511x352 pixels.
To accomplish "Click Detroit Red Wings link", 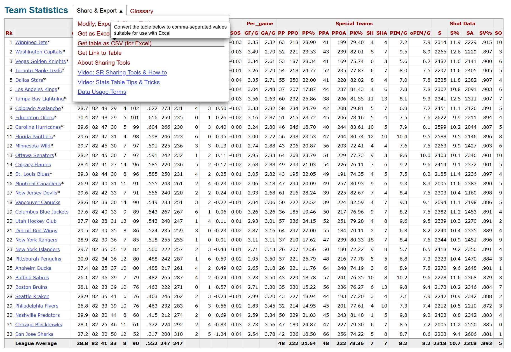I will tap(36, 231).
